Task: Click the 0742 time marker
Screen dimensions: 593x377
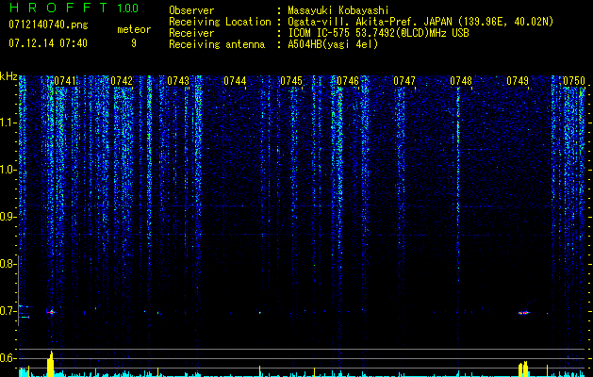Action: (x=122, y=81)
